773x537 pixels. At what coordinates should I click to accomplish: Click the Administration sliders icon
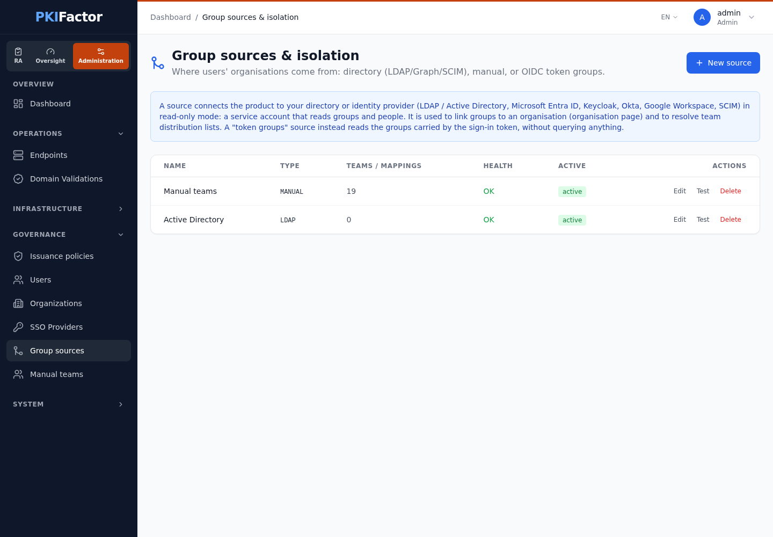pyautogui.click(x=101, y=52)
